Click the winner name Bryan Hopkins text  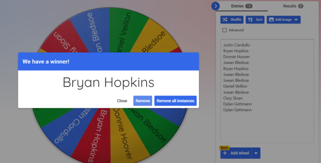[108, 83]
